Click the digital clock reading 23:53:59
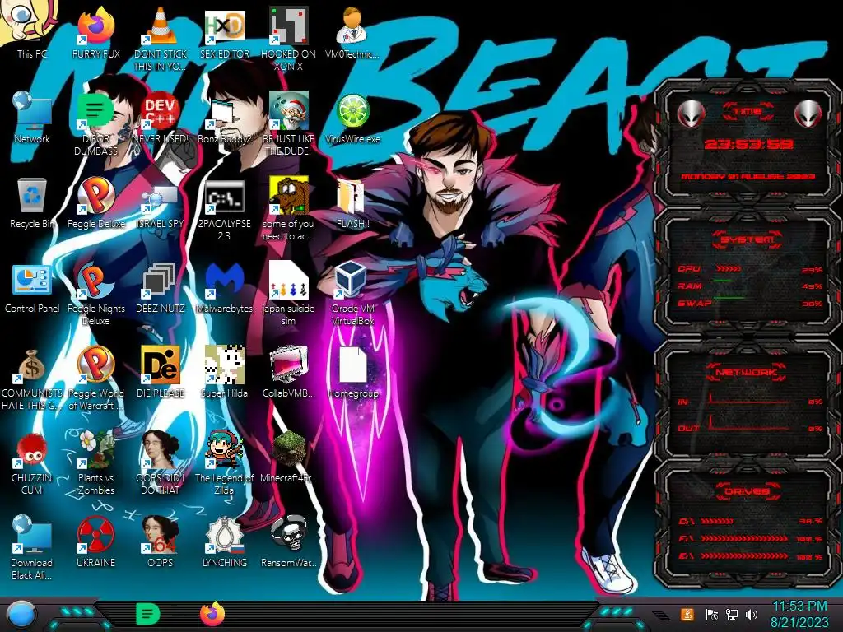The height and width of the screenshot is (632, 843). 748,144
